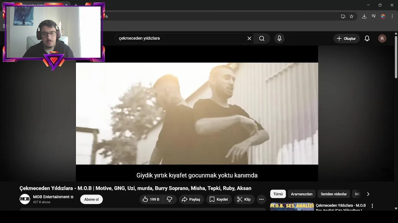This screenshot has width=398, height=223.
Task: Click the page vertical scrollbar
Action: point(396,57)
